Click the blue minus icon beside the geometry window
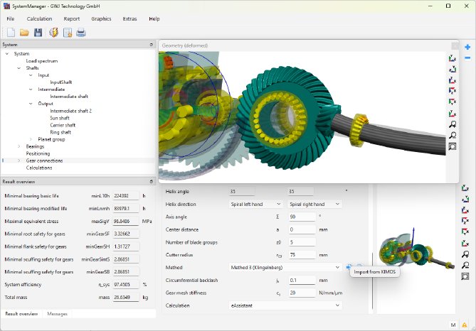 tap(467, 58)
